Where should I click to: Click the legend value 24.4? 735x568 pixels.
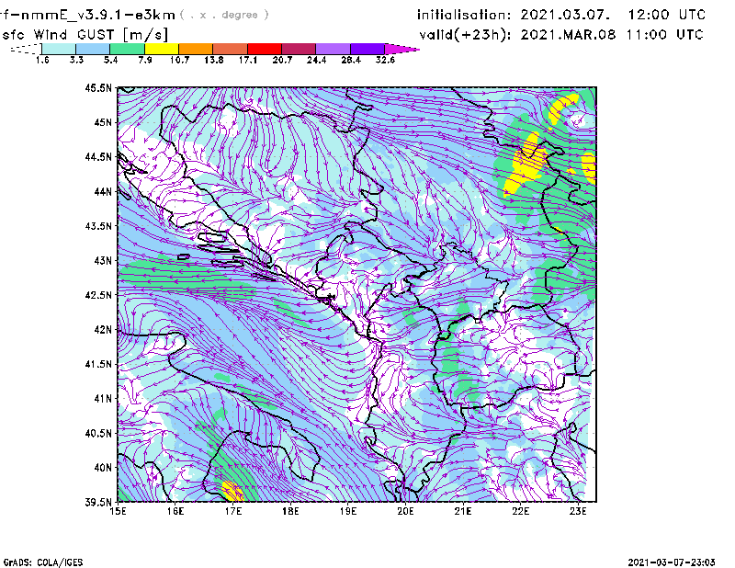coord(316,60)
